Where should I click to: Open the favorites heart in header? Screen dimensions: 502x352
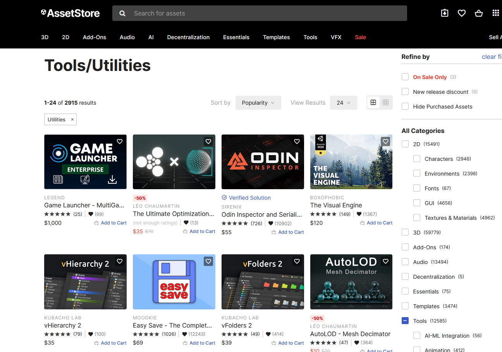tap(462, 13)
